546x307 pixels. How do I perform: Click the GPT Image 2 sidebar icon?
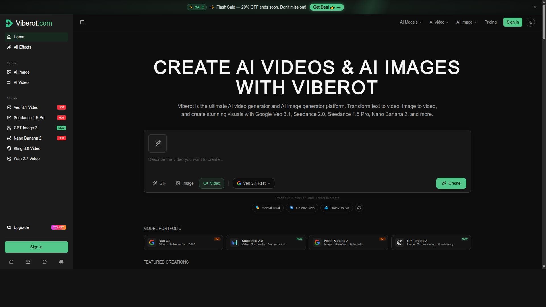coord(9,128)
